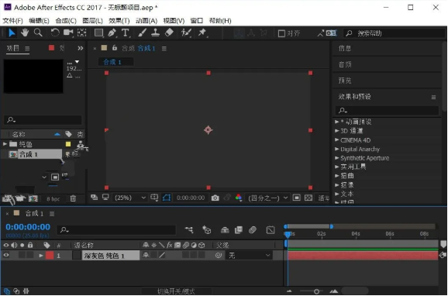Expand the Digital Anarchy effects category
Viewport: 448px width, 296px height.
(337, 149)
